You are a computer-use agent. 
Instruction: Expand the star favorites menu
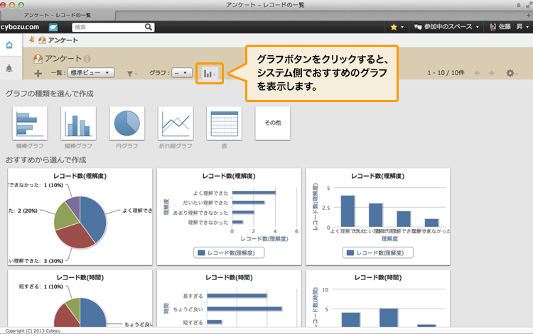pos(397,27)
